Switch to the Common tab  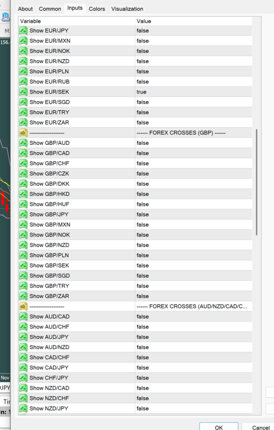pos(50,9)
